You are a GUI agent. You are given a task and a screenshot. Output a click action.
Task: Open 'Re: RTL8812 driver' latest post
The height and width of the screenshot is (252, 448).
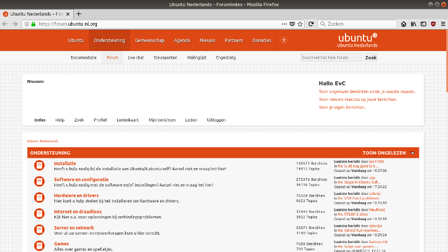point(353,214)
